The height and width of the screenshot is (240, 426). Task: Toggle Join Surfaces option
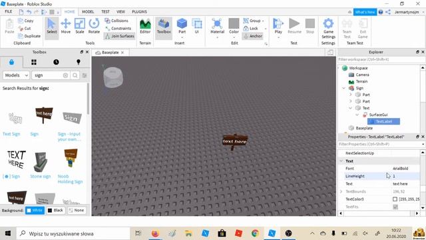click(120, 36)
